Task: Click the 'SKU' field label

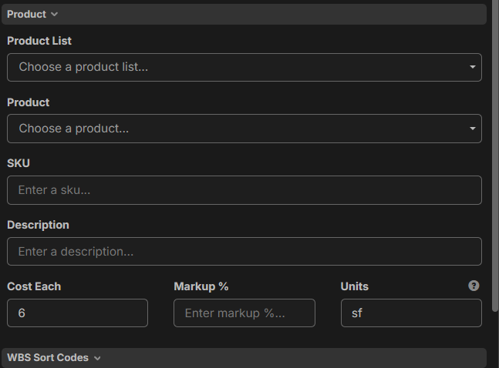Action: (19, 163)
